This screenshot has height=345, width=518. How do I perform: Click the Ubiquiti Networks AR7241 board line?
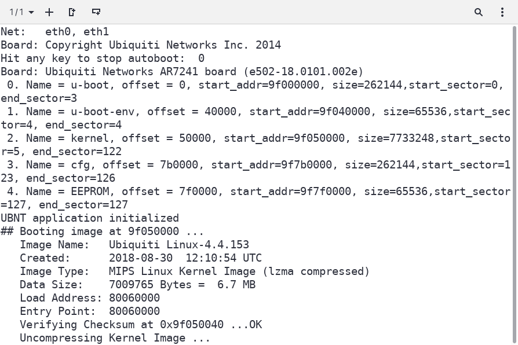(x=182, y=72)
